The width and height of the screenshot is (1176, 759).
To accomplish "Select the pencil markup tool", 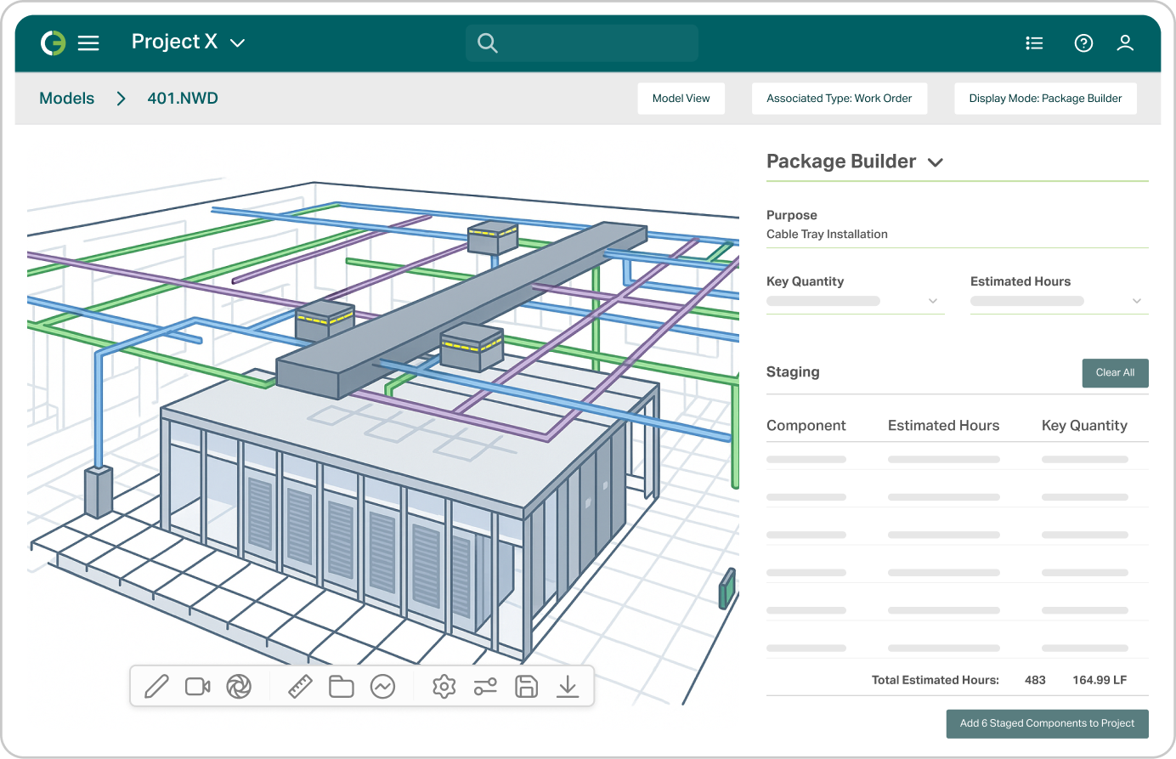I will click(x=156, y=686).
